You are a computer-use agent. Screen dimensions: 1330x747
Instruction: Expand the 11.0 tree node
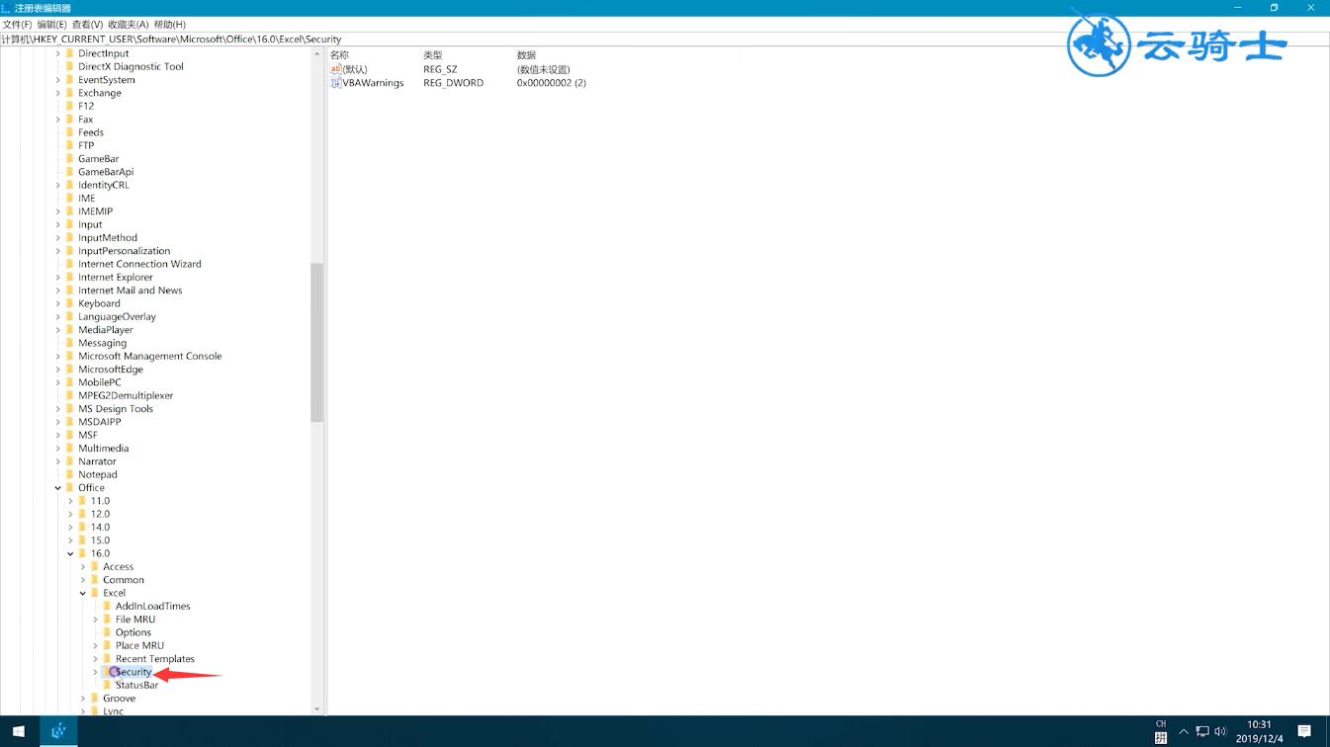coord(70,501)
